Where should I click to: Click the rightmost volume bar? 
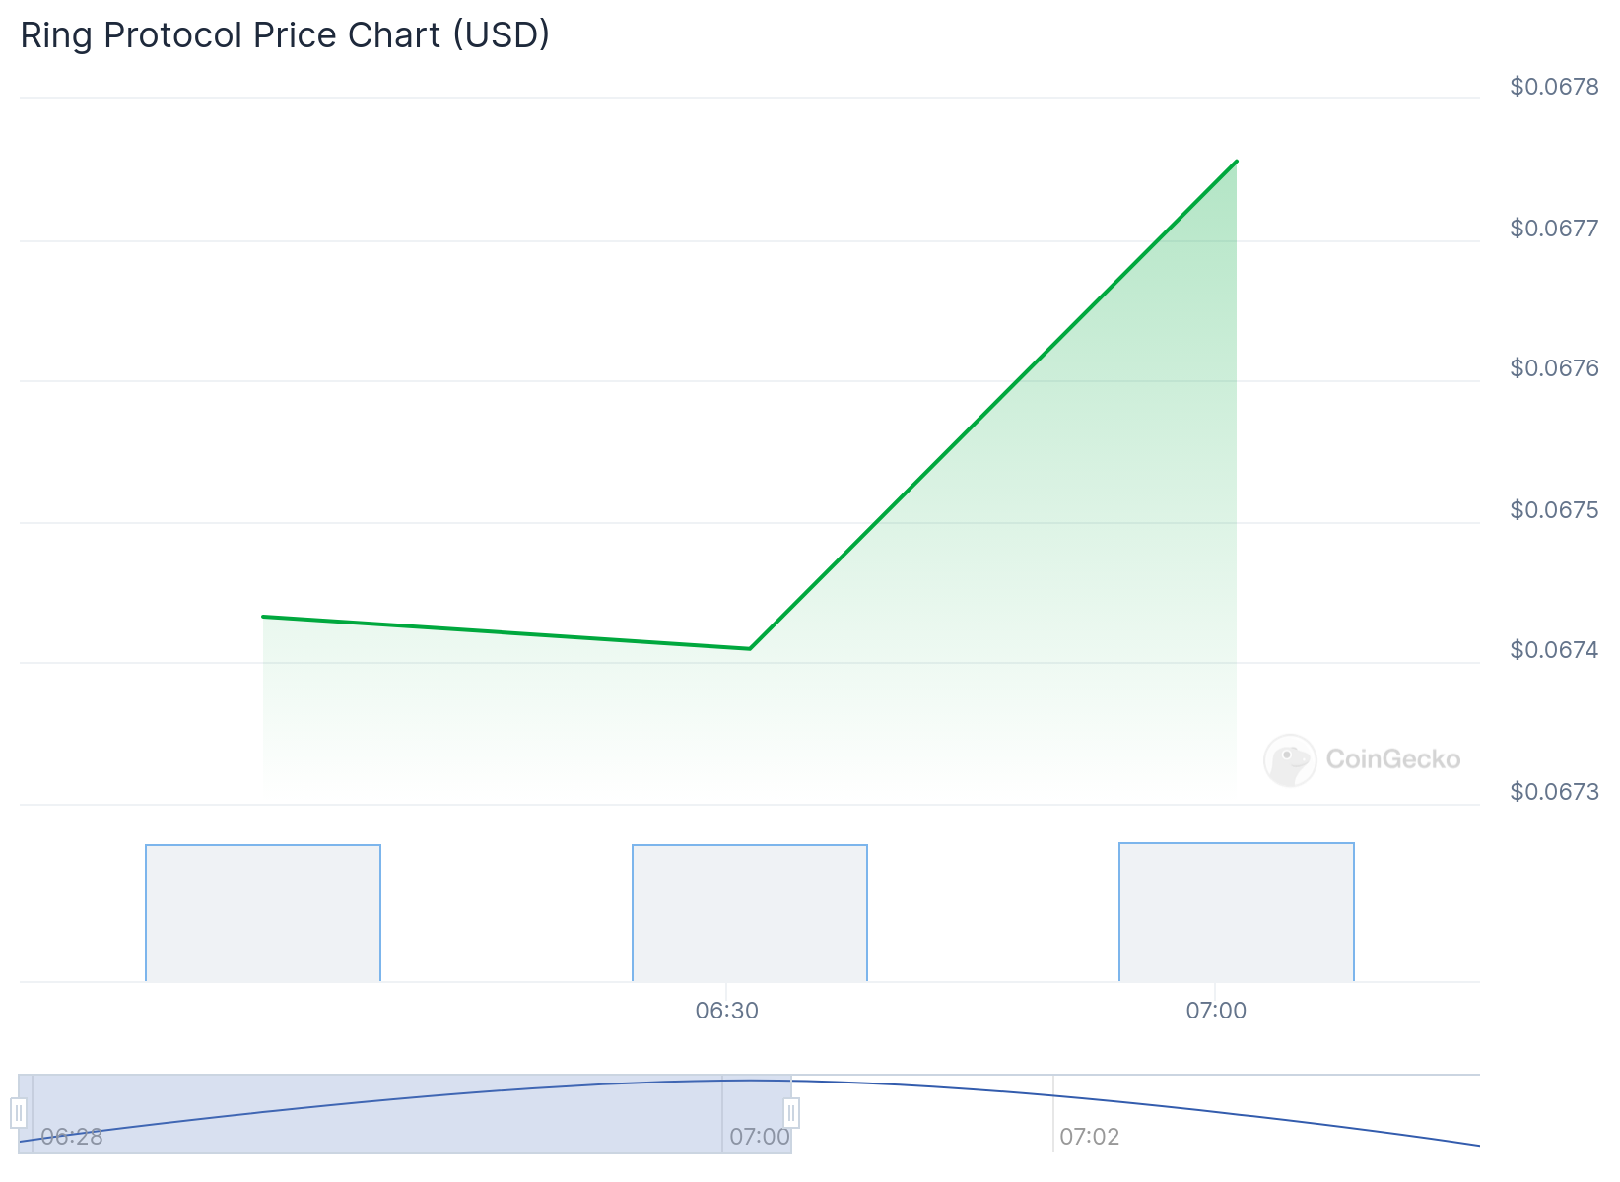tap(1237, 912)
